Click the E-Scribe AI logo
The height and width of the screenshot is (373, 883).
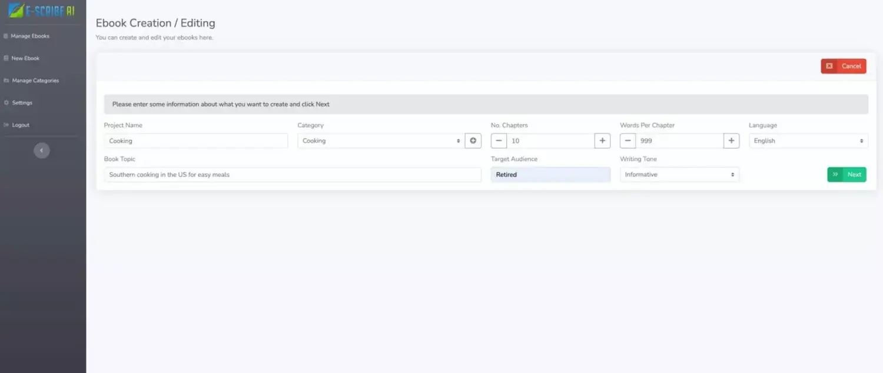[x=42, y=11]
